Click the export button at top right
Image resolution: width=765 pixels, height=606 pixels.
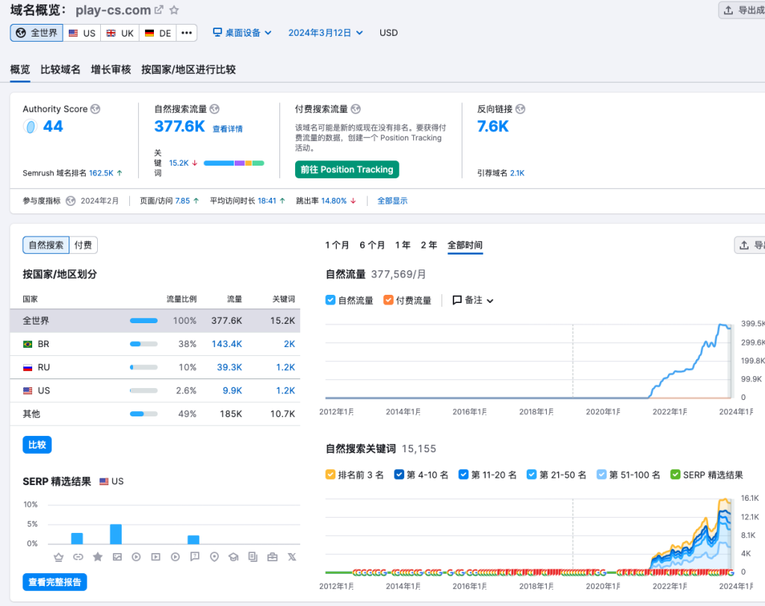[x=743, y=10]
